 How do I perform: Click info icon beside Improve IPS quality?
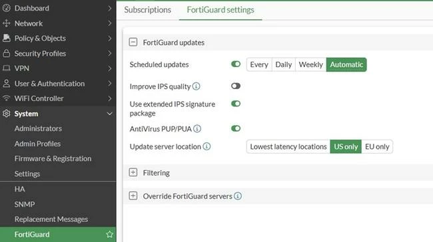pos(196,86)
